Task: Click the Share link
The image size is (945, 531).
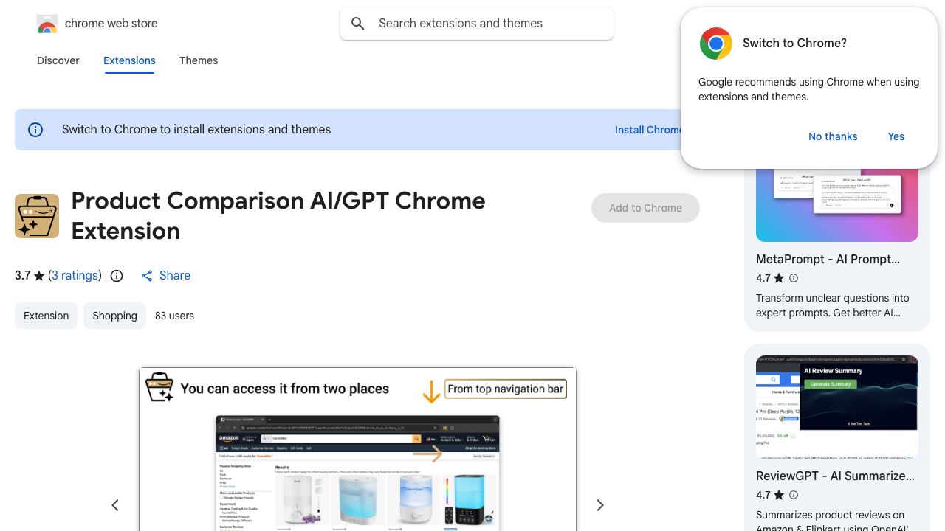Action: (175, 276)
